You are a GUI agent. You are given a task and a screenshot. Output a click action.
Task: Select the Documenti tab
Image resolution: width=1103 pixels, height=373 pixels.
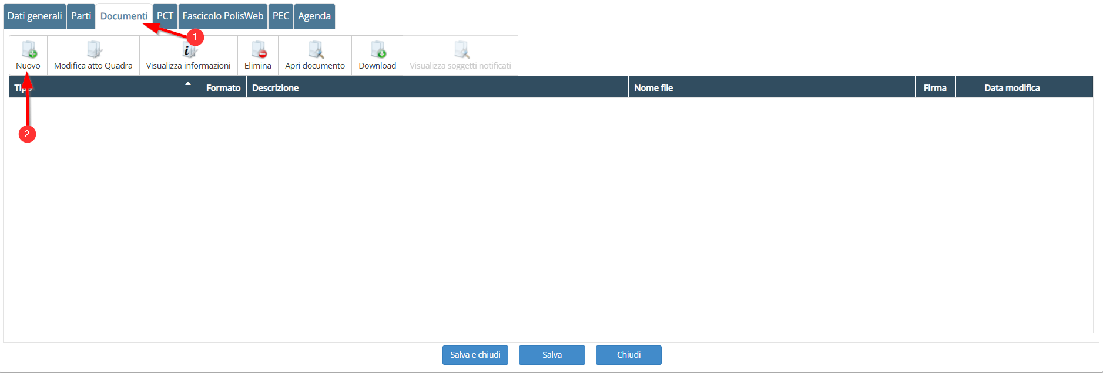pyautogui.click(x=123, y=16)
